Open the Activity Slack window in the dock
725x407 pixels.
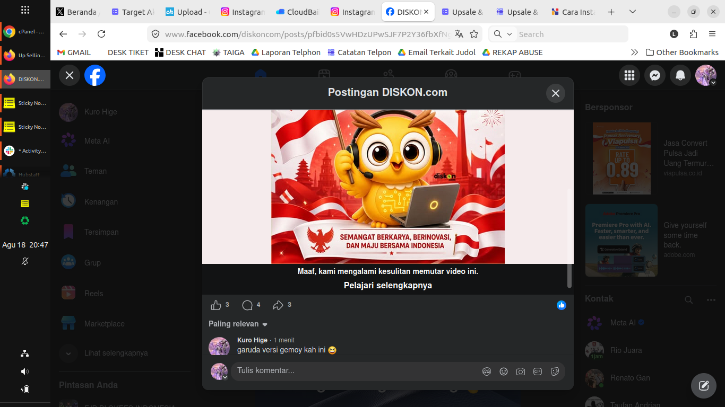pos(25,151)
